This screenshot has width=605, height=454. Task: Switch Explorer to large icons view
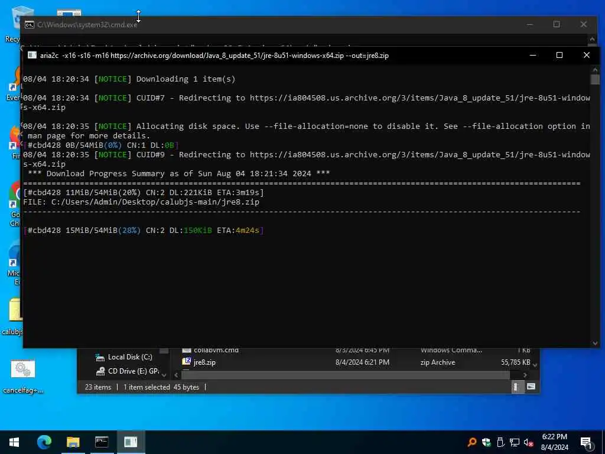coord(531,387)
